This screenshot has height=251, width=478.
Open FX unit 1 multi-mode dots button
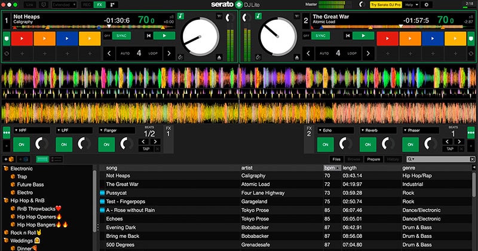click(x=7, y=133)
